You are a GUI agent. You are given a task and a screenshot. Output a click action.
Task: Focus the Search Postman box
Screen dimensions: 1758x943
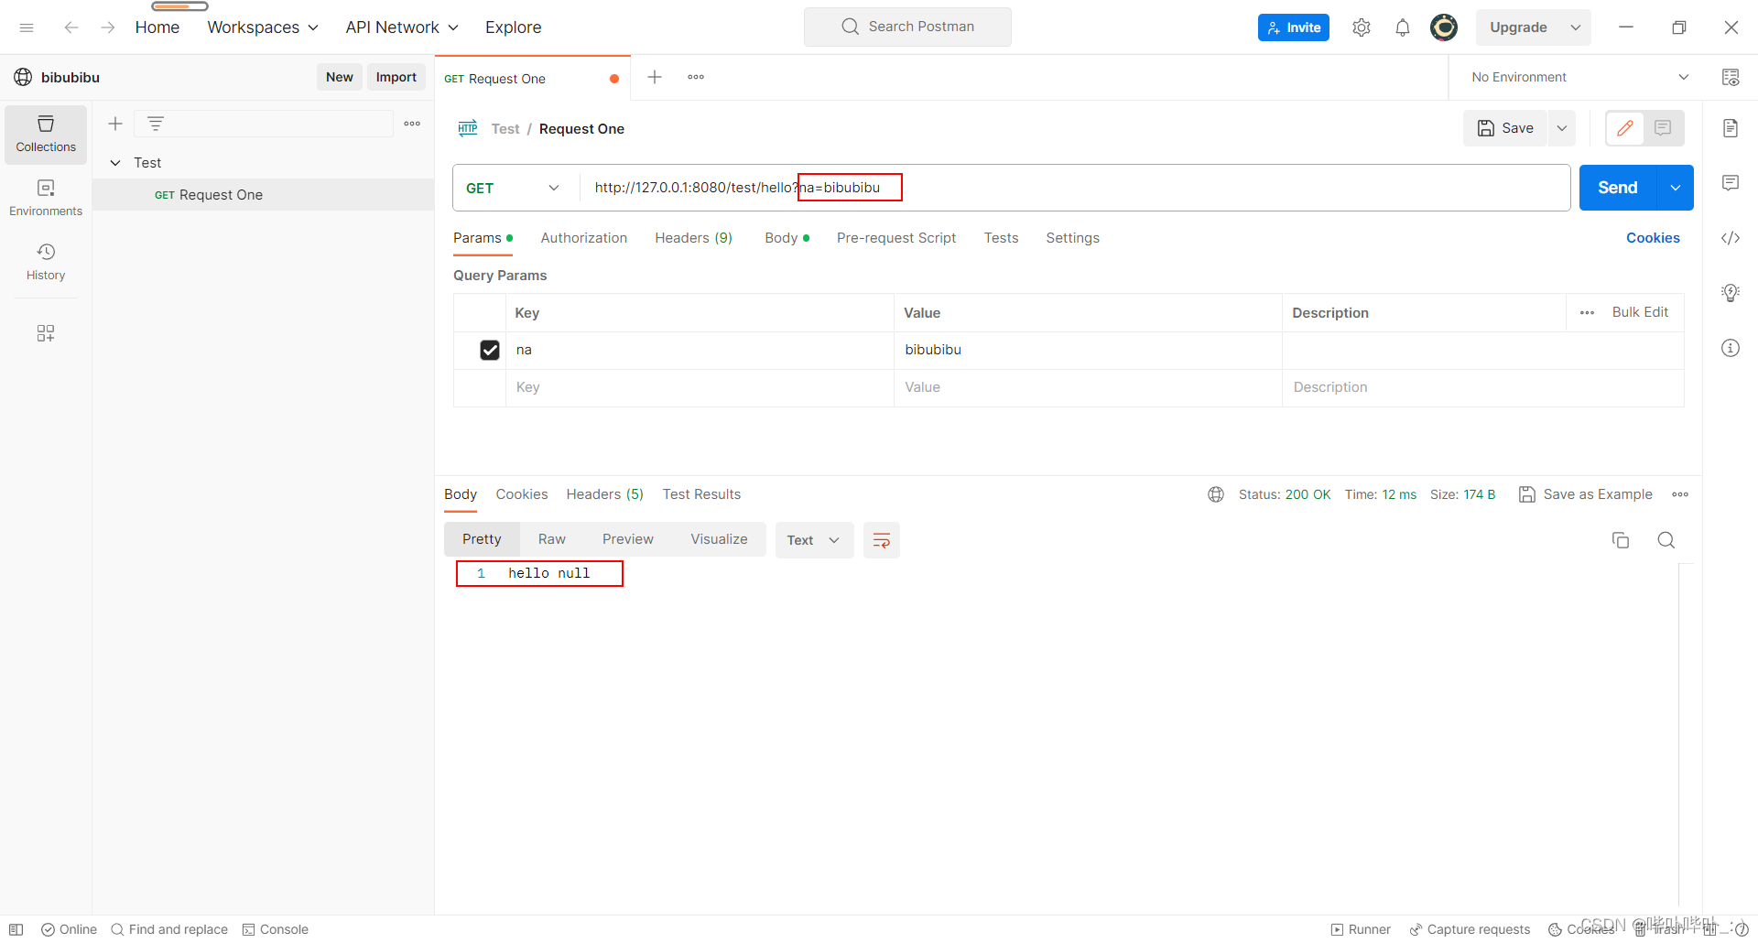click(x=907, y=27)
